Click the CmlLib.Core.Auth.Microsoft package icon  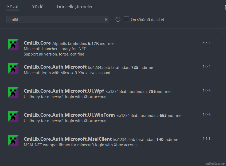coord(13,69)
